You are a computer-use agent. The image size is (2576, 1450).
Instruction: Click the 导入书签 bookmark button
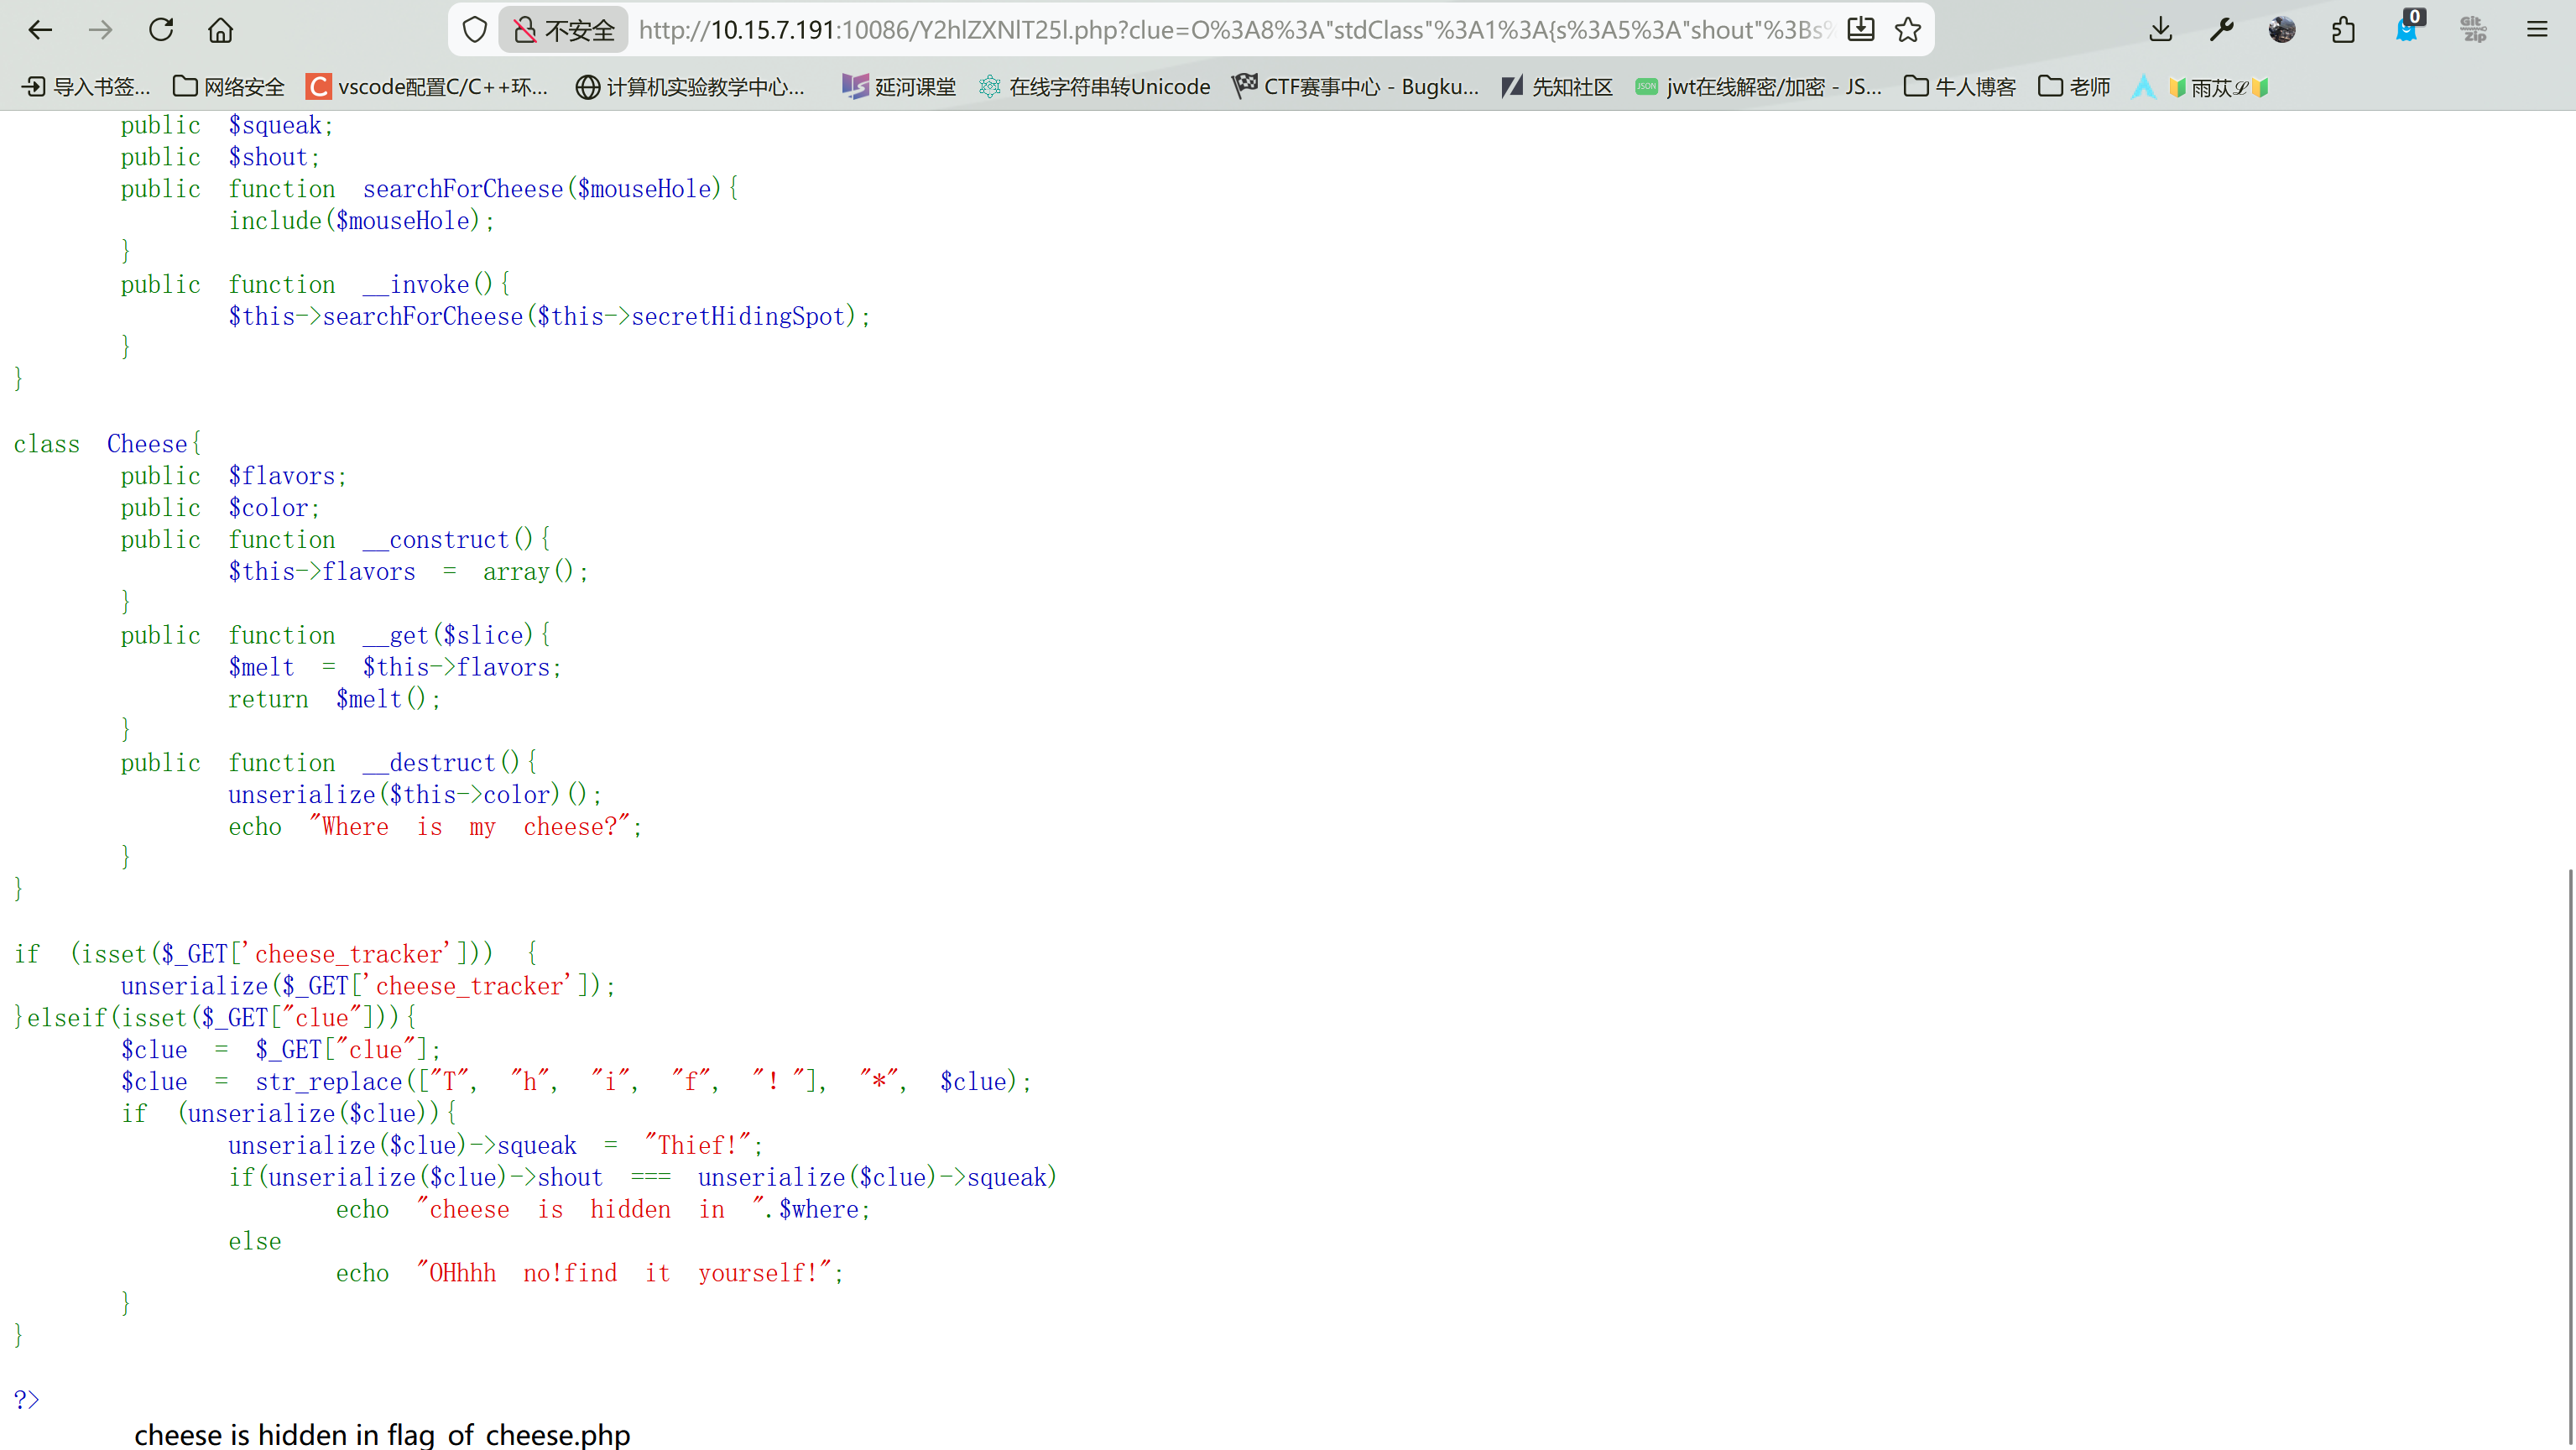click(86, 87)
